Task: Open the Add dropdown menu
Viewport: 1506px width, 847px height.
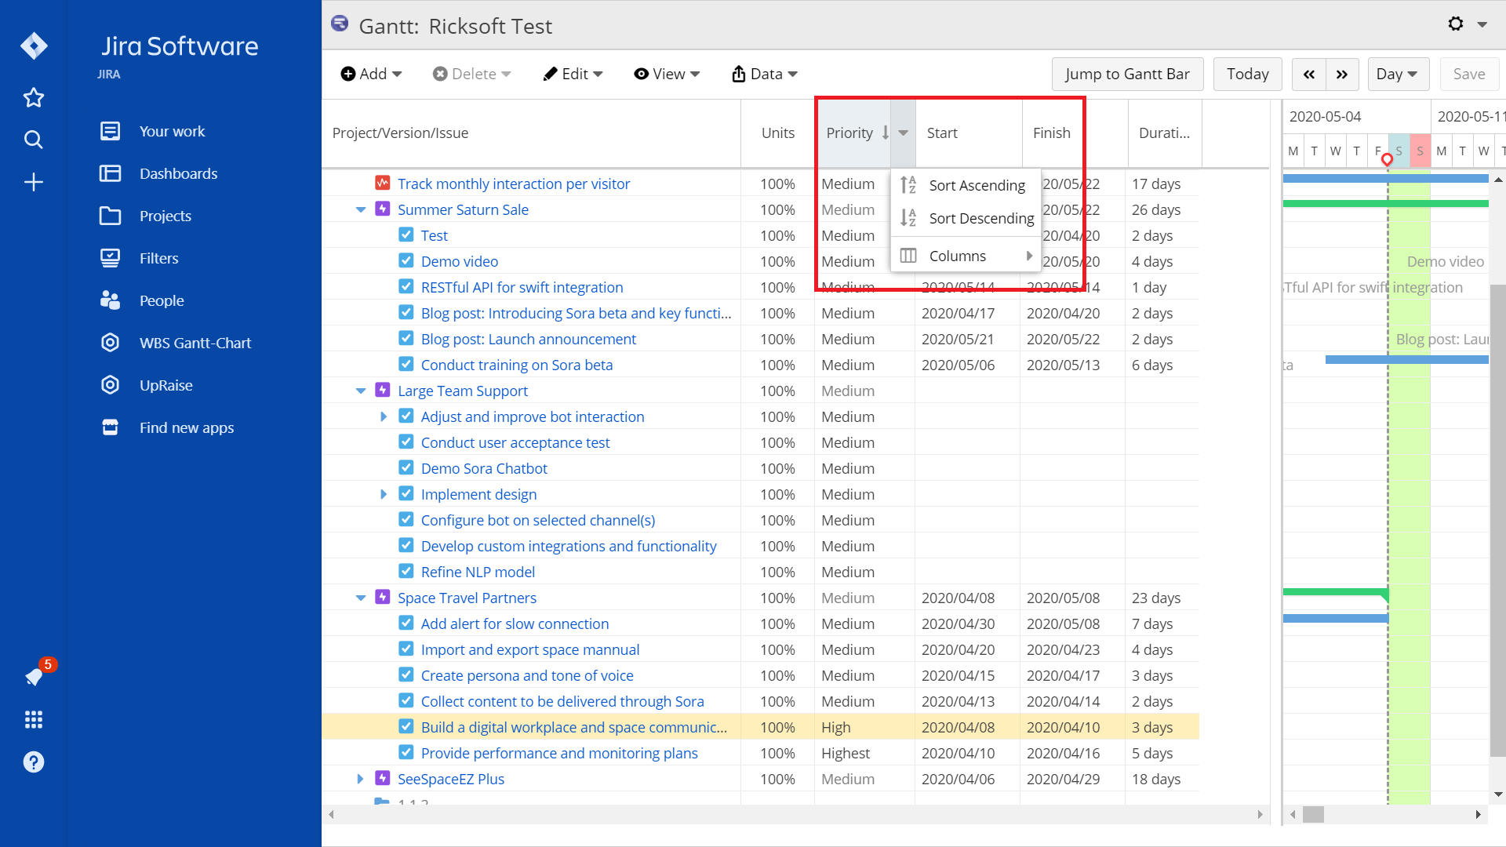Action: 371,74
